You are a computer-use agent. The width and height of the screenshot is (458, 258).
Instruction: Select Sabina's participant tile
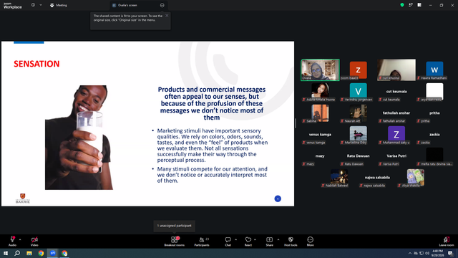tap(320, 113)
